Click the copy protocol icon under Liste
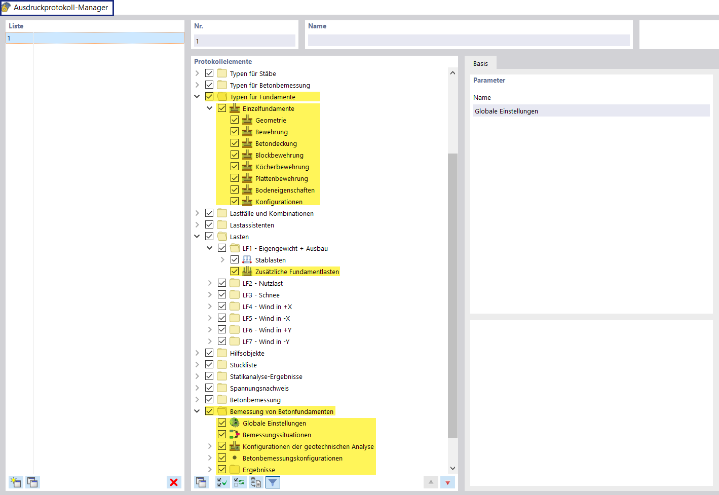The height and width of the screenshot is (495, 719). [32, 482]
